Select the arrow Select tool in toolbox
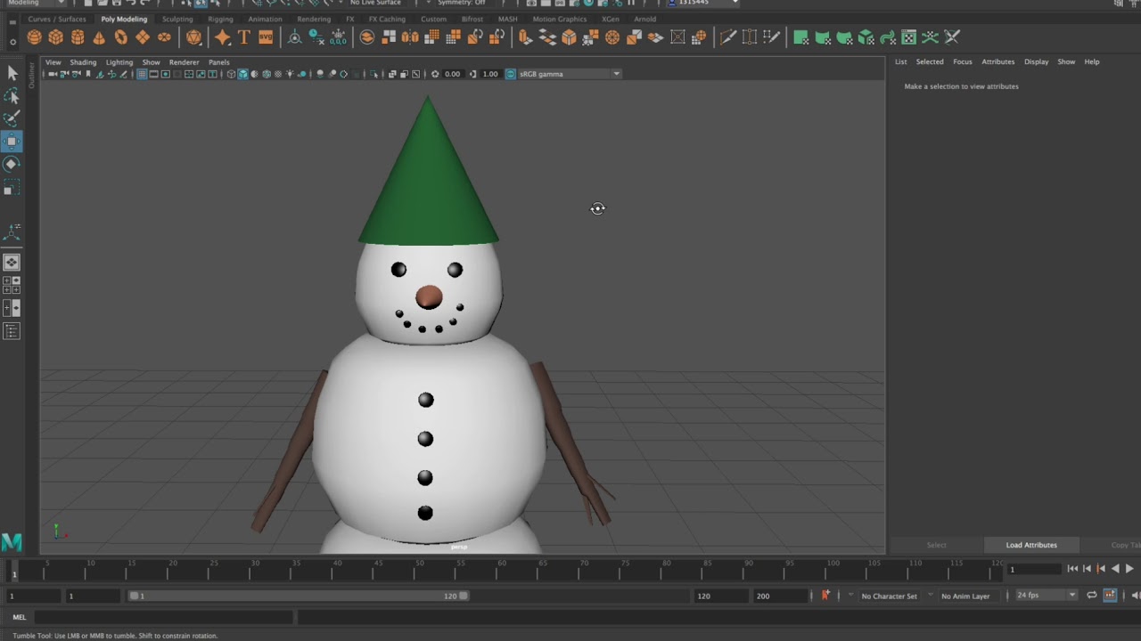 click(x=12, y=73)
